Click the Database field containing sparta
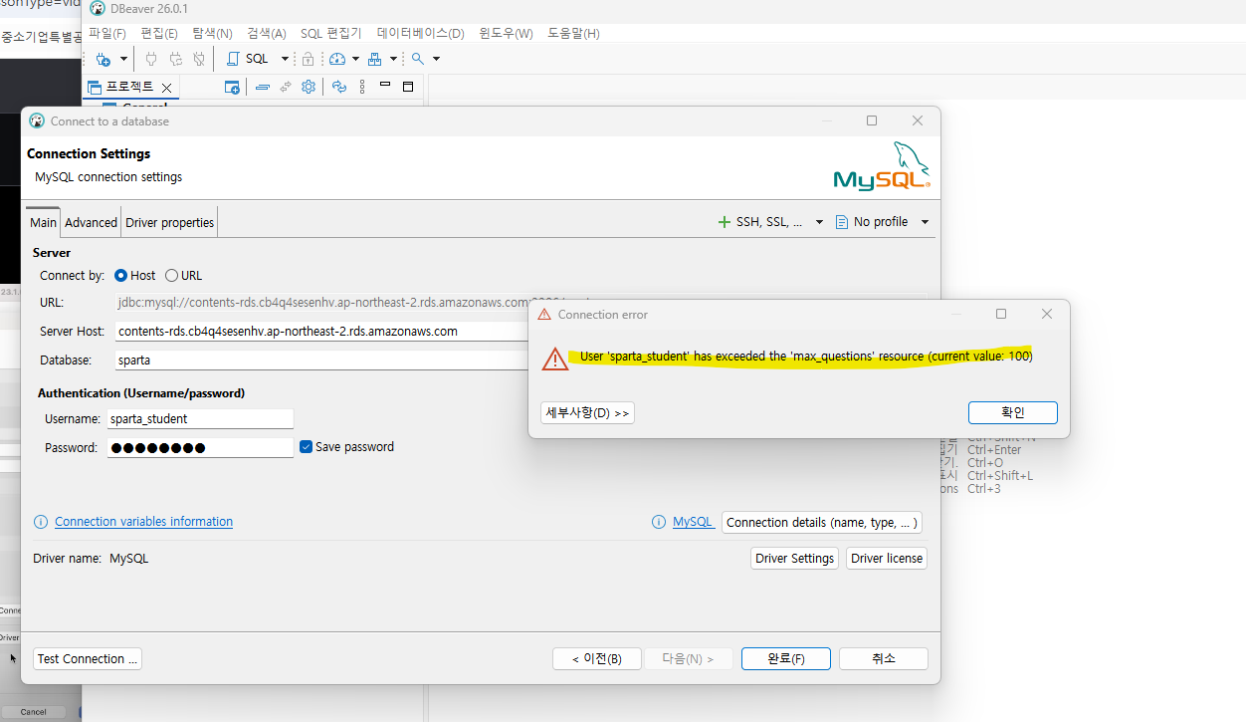This screenshot has width=1246, height=722. pyautogui.click(x=320, y=360)
